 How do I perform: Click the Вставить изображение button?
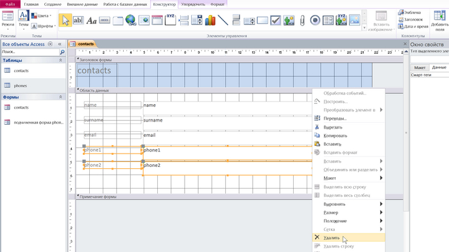click(x=381, y=21)
